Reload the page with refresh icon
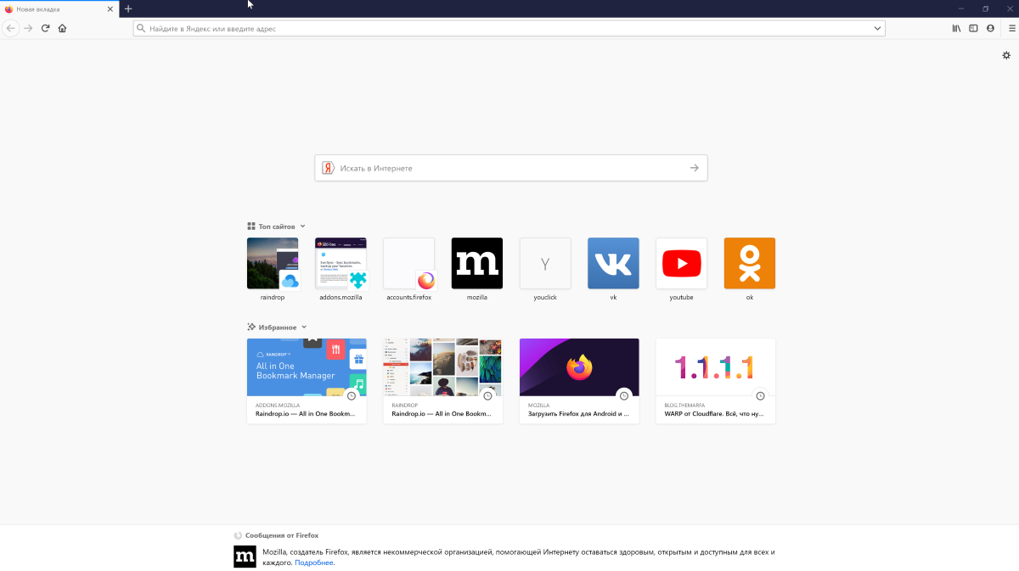This screenshot has width=1019, height=571. tap(44, 27)
